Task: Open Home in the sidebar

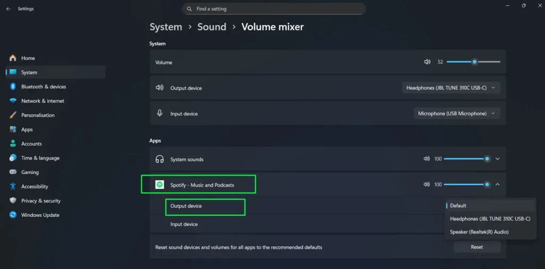Action: (55, 58)
